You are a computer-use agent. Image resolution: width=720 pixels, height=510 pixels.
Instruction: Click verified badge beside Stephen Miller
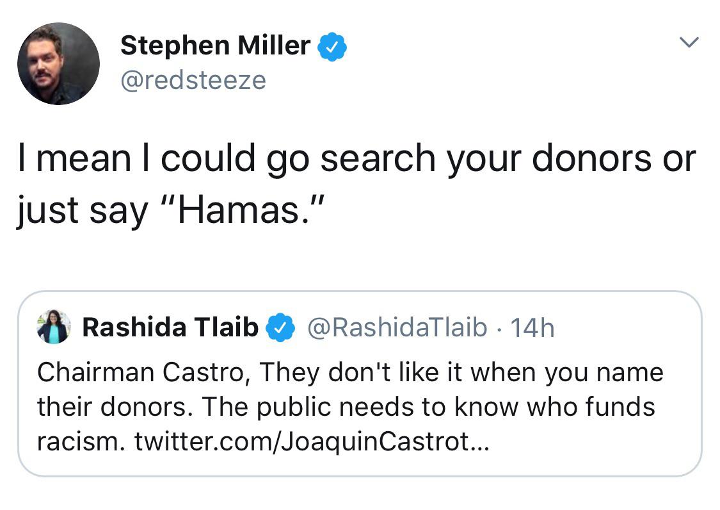332,46
